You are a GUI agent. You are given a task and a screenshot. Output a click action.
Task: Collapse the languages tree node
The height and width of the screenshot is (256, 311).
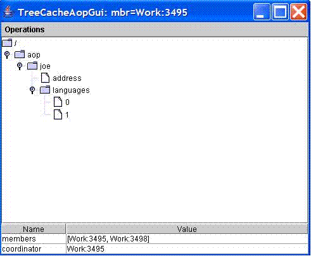pos(32,90)
